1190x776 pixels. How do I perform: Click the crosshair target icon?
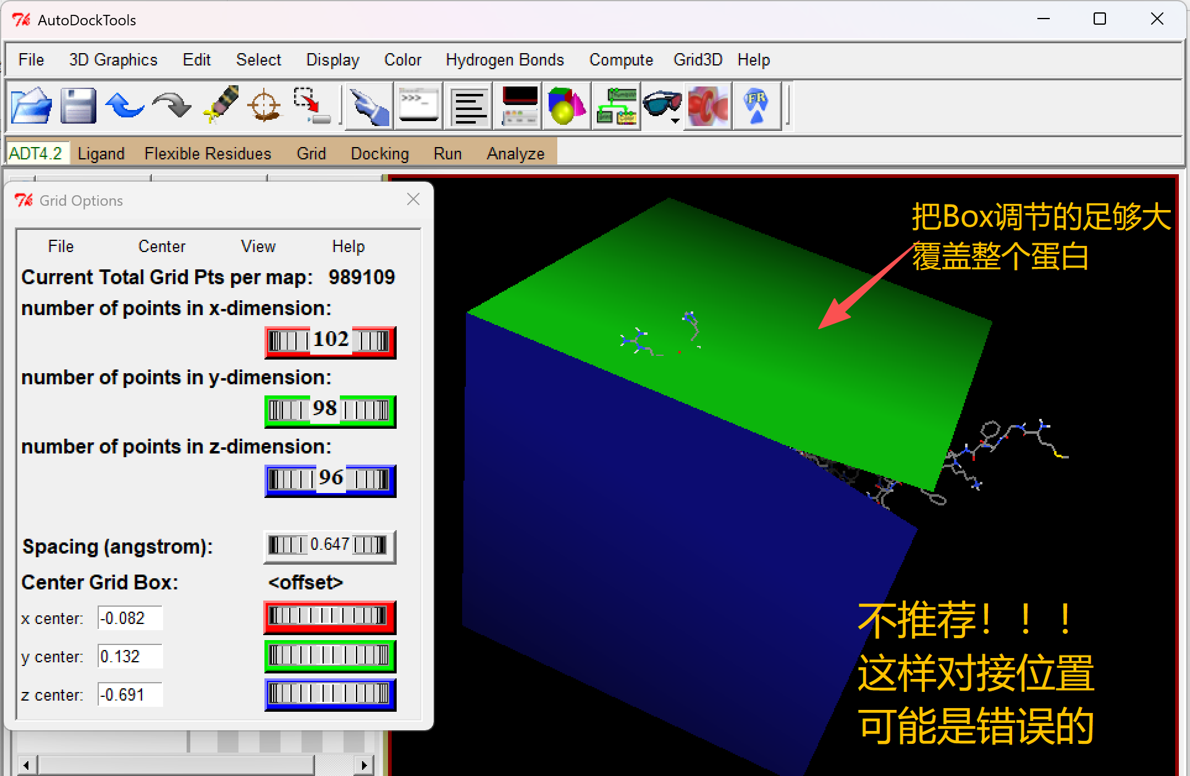pyautogui.click(x=264, y=106)
